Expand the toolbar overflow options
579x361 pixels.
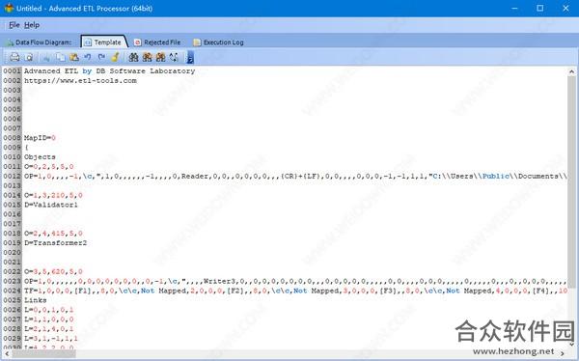[190, 57]
